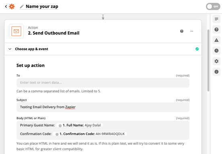This screenshot has height=154, width=222.
Task: Go back using the left arrow
Action: [x=6, y=6]
